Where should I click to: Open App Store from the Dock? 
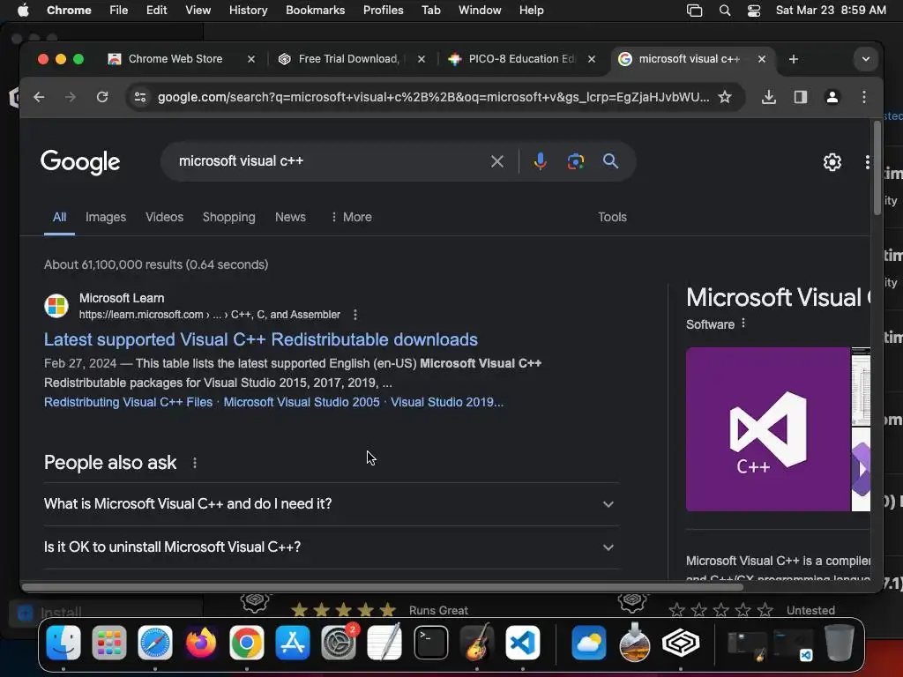293,643
